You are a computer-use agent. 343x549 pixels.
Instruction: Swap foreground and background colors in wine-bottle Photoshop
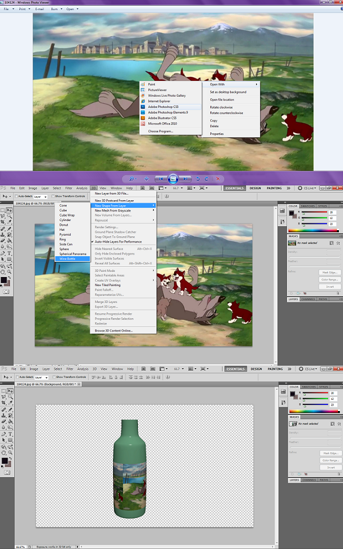[10, 458]
